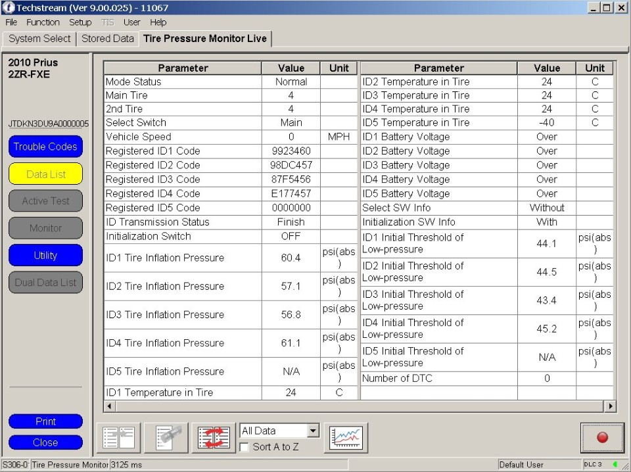
Task: Select the Initialization SW Info parameter
Action: click(487, 222)
